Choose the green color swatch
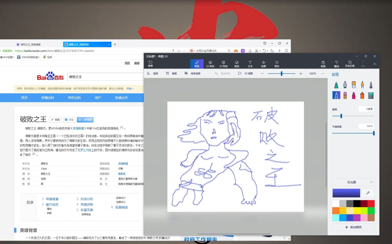The image size is (392, 244). point(371,211)
